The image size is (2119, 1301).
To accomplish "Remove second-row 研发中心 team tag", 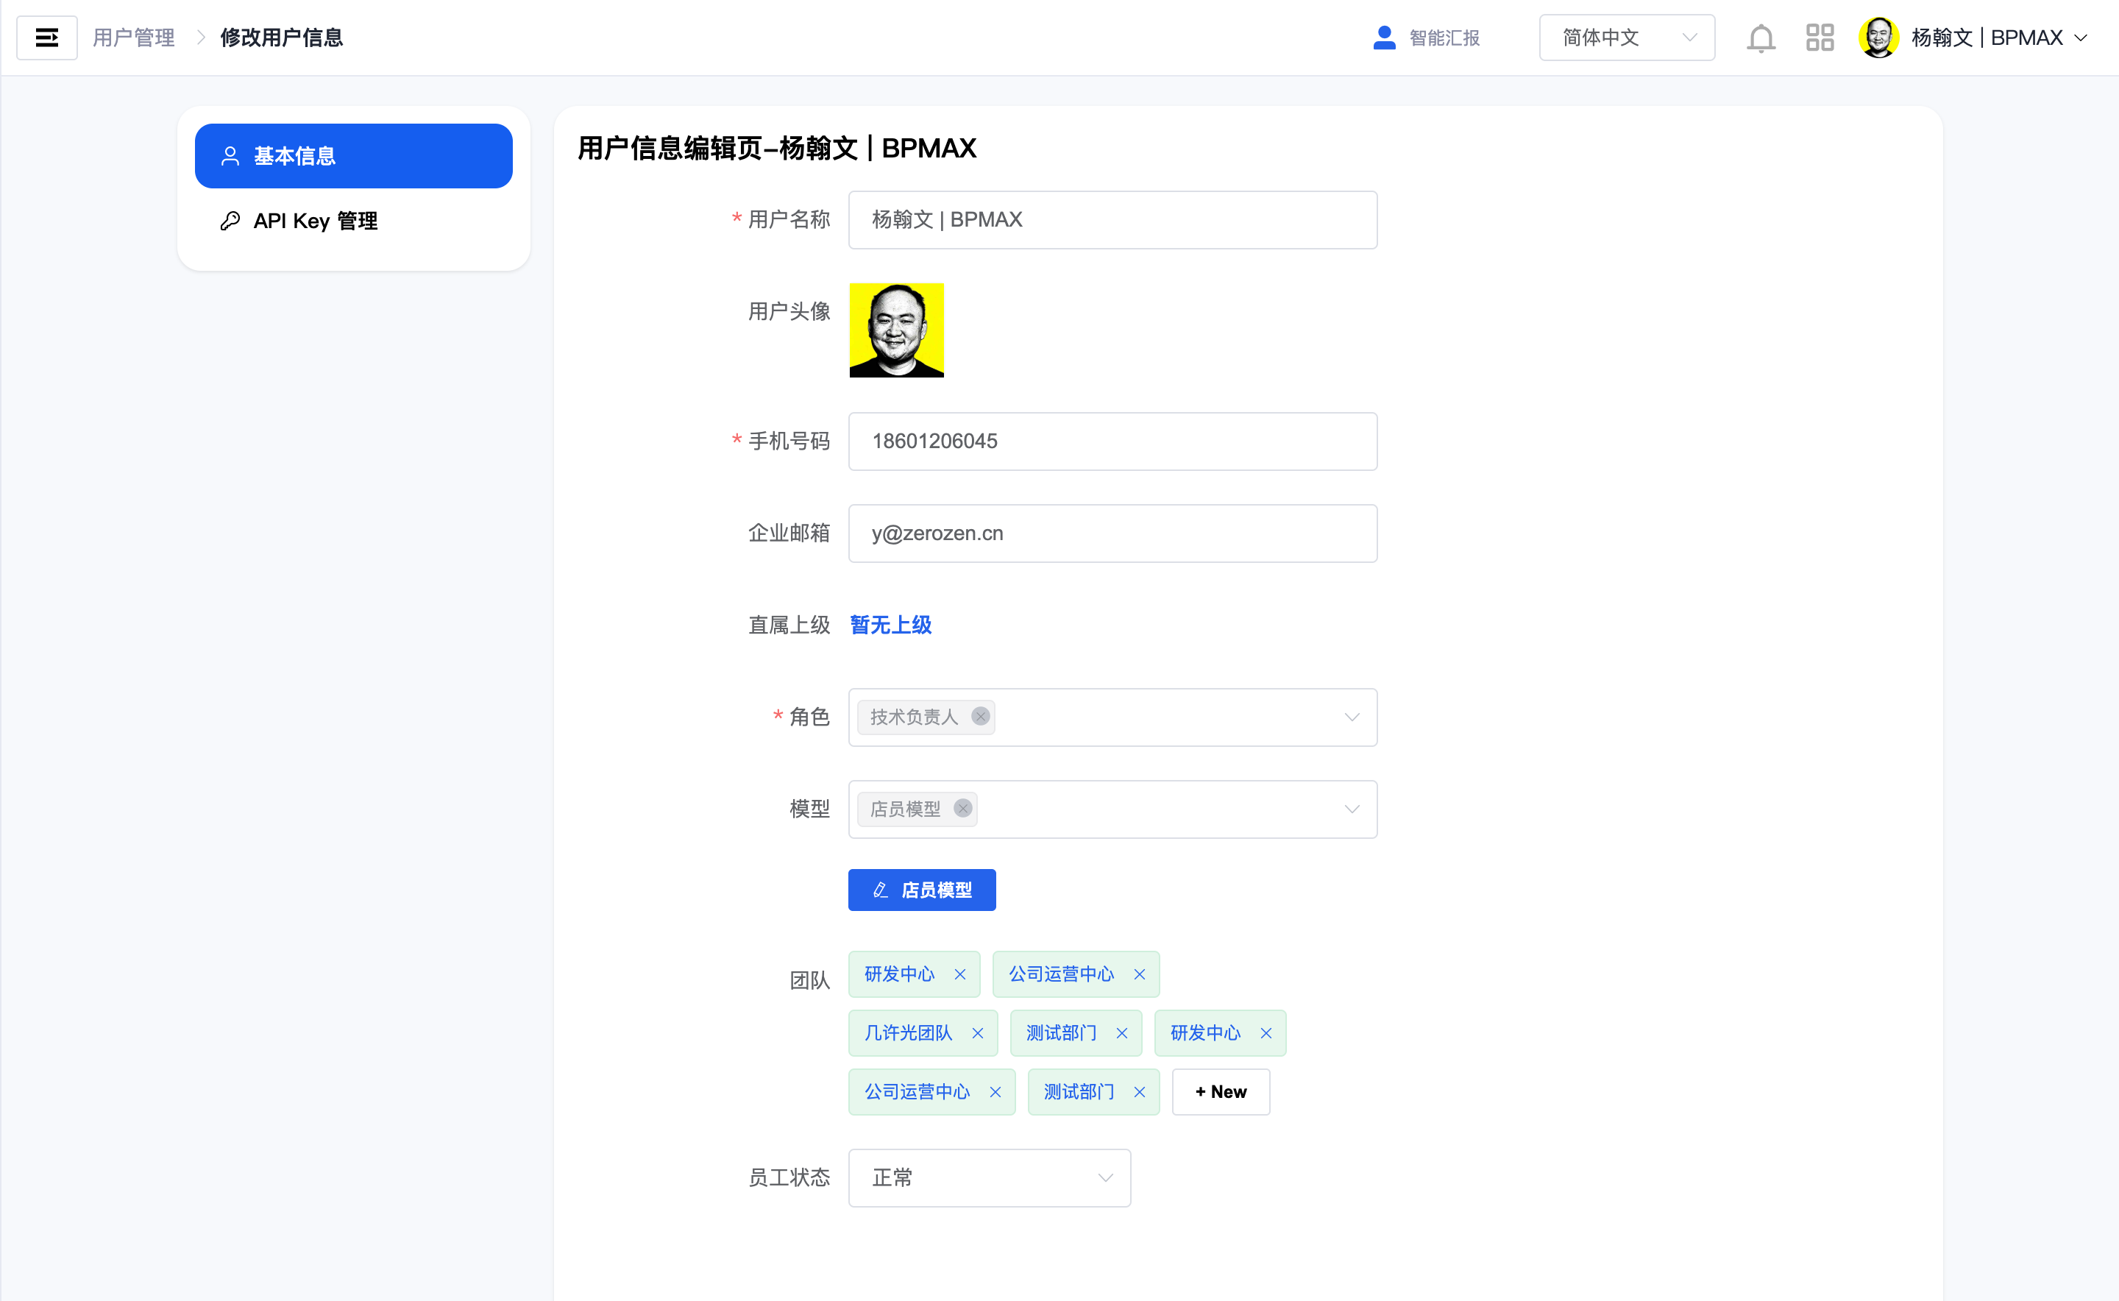I will [1266, 1033].
